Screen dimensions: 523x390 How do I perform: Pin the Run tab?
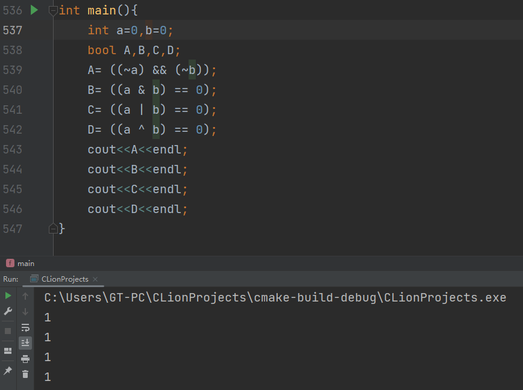[x=8, y=371]
